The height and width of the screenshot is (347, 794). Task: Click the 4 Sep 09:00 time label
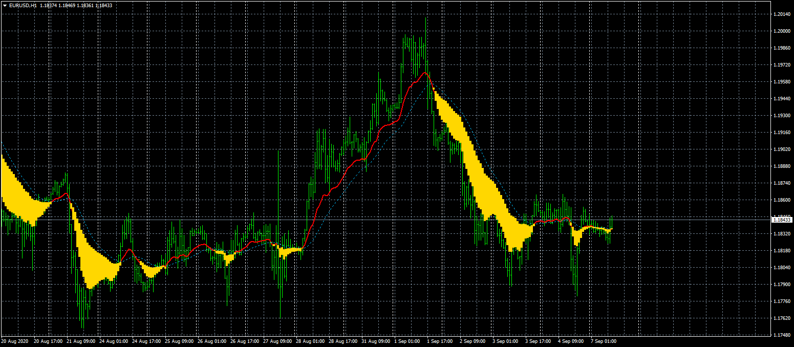(x=571, y=341)
